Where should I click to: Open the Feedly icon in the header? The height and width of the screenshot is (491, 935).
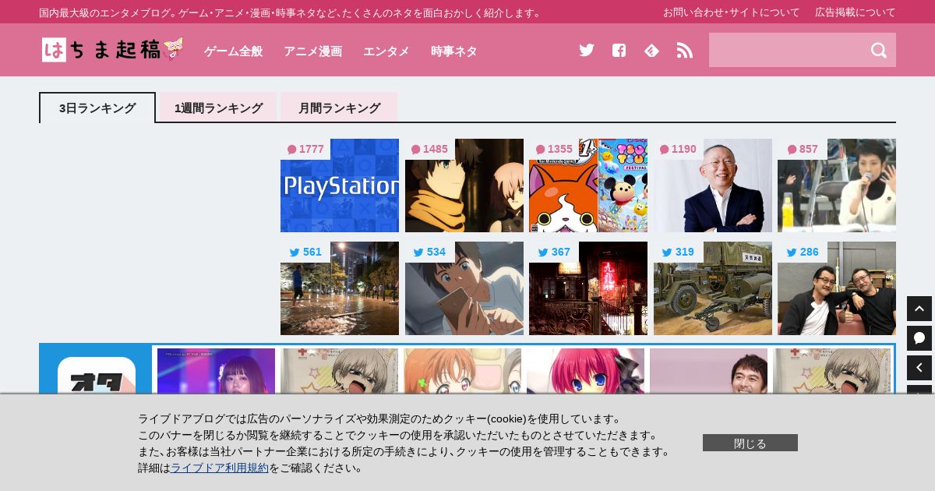[x=652, y=50]
